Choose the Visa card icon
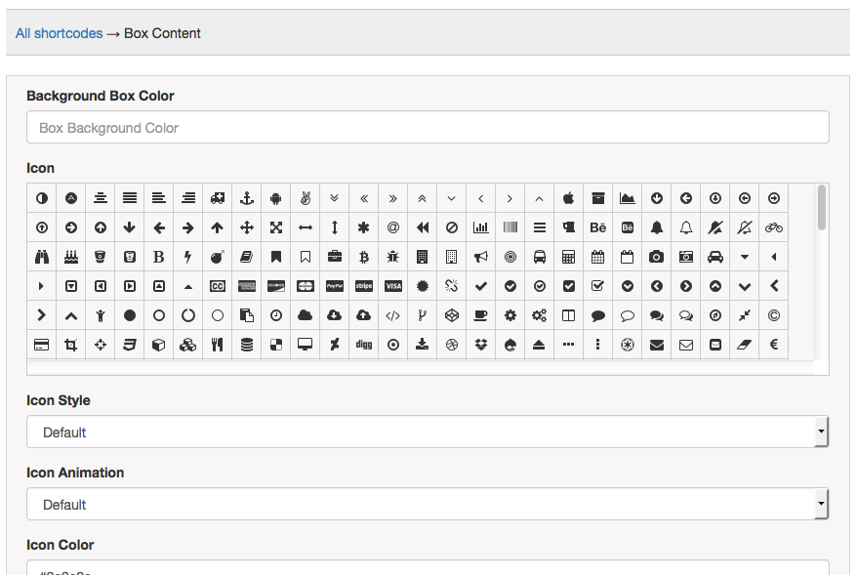857x577 pixels. pyautogui.click(x=393, y=286)
